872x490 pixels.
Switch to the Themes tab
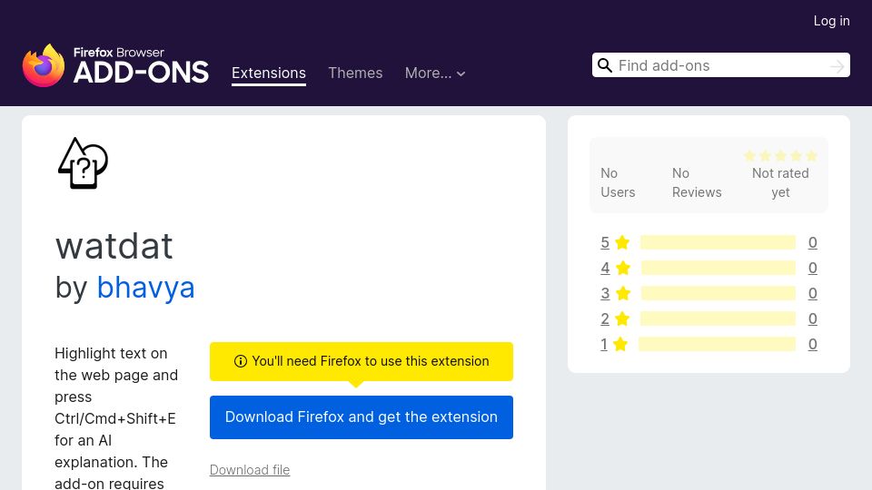[x=355, y=73]
